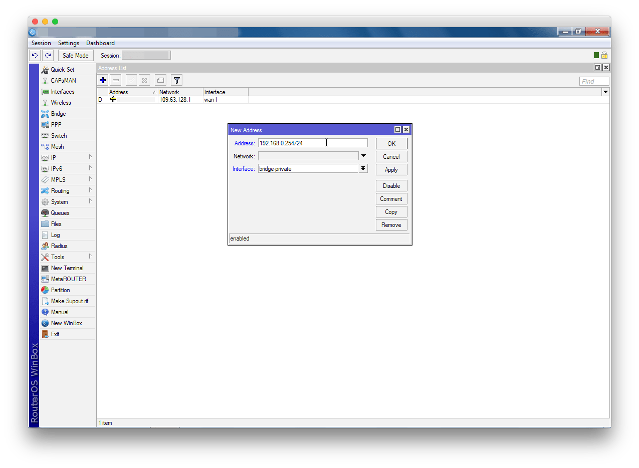Open the Wireless section
639x468 pixels.
coord(61,103)
